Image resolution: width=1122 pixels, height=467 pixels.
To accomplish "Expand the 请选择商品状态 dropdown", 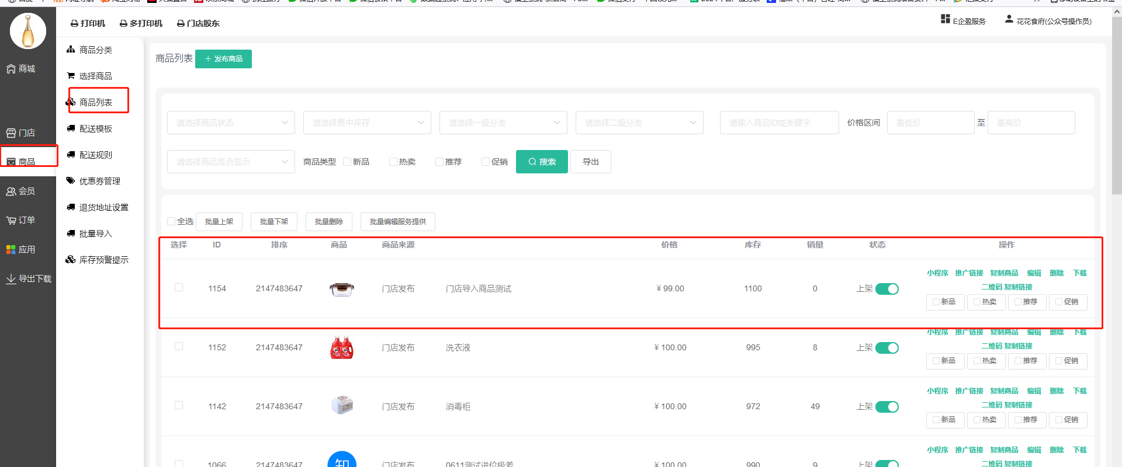I will (x=231, y=123).
